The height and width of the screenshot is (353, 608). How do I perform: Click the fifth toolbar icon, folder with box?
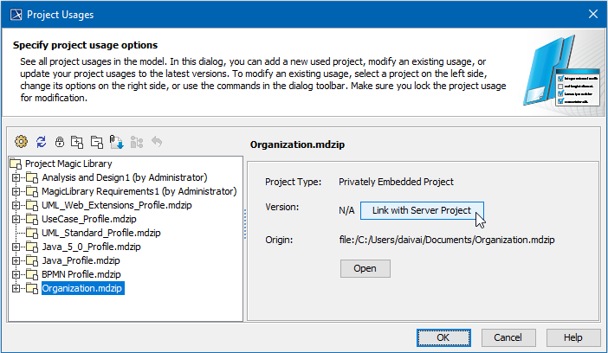pos(97,142)
